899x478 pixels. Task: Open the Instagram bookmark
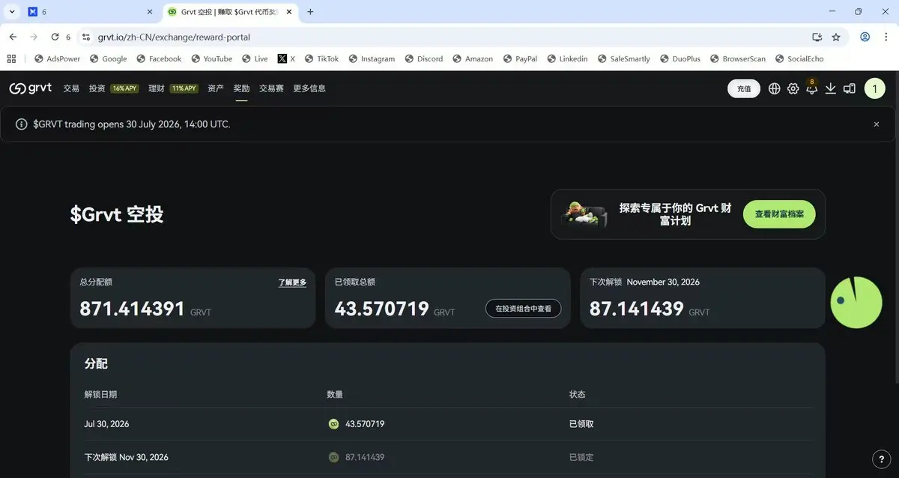(372, 58)
